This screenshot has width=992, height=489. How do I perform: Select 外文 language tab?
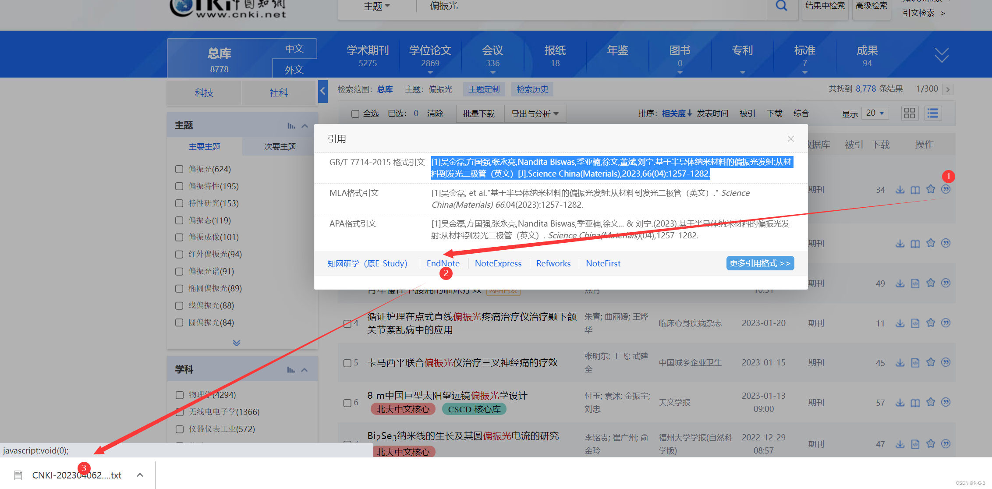(294, 69)
